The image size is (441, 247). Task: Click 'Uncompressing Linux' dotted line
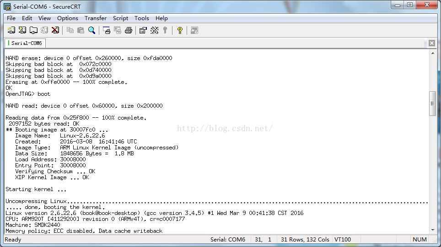(216, 201)
